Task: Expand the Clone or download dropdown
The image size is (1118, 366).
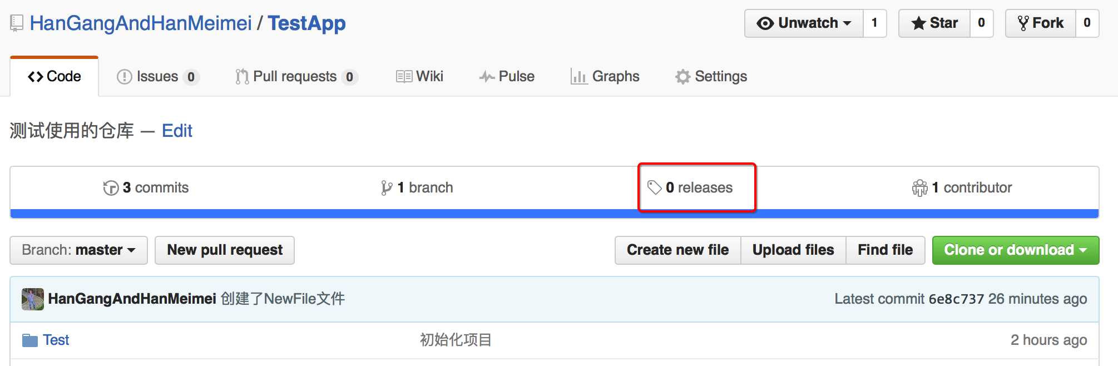Action: 1016,250
